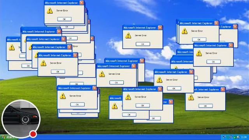Click the warning icon in the lone non-overlapping dialog

tap(128, 36)
